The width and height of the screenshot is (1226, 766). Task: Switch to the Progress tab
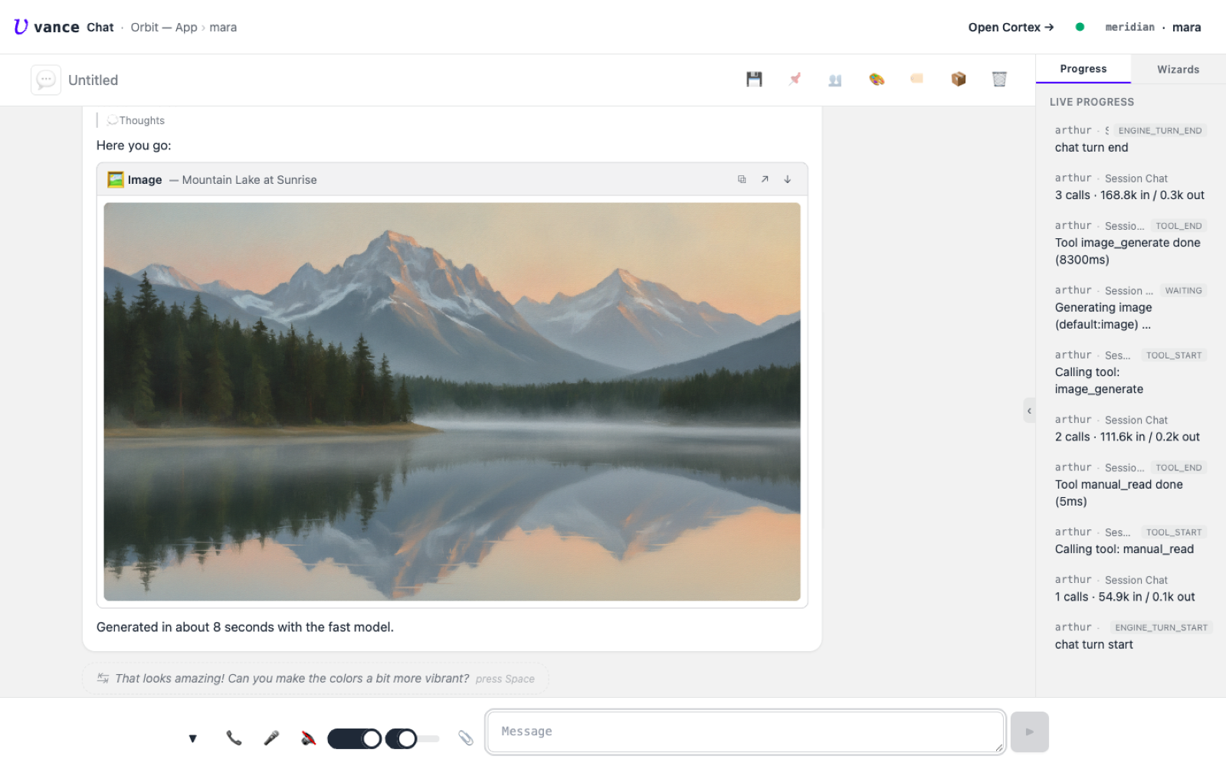[x=1083, y=69]
